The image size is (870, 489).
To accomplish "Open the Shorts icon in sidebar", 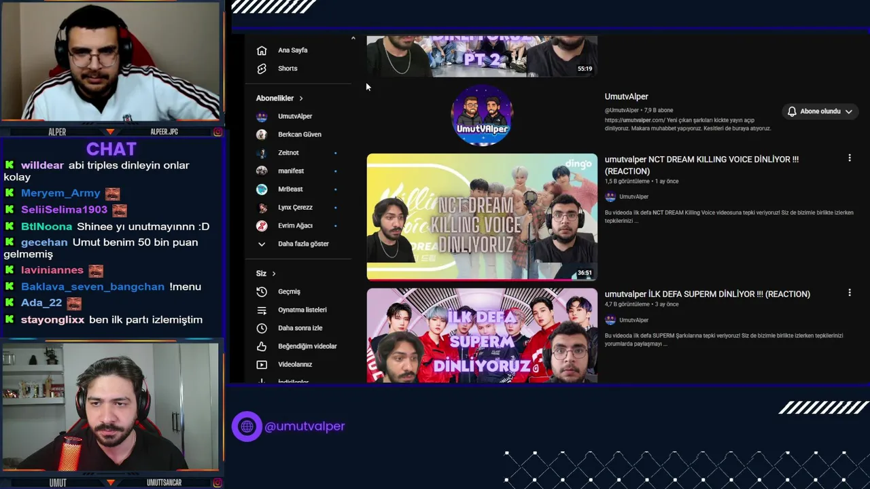I will [262, 69].
